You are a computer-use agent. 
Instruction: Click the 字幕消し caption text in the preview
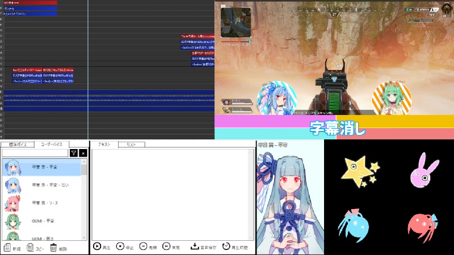coord(338,128)
